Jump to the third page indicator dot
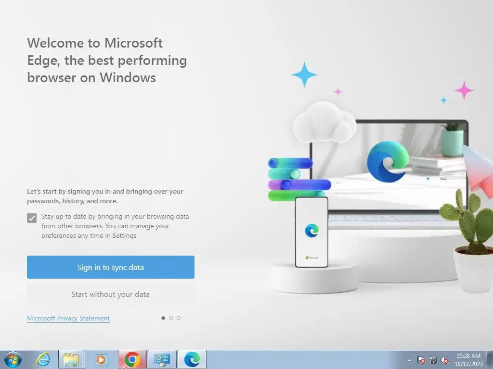The height and width of the screenshot is (369, 493). [179, 318]
